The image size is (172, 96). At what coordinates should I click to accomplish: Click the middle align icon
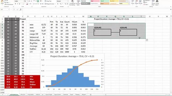(x=36, y=1)
